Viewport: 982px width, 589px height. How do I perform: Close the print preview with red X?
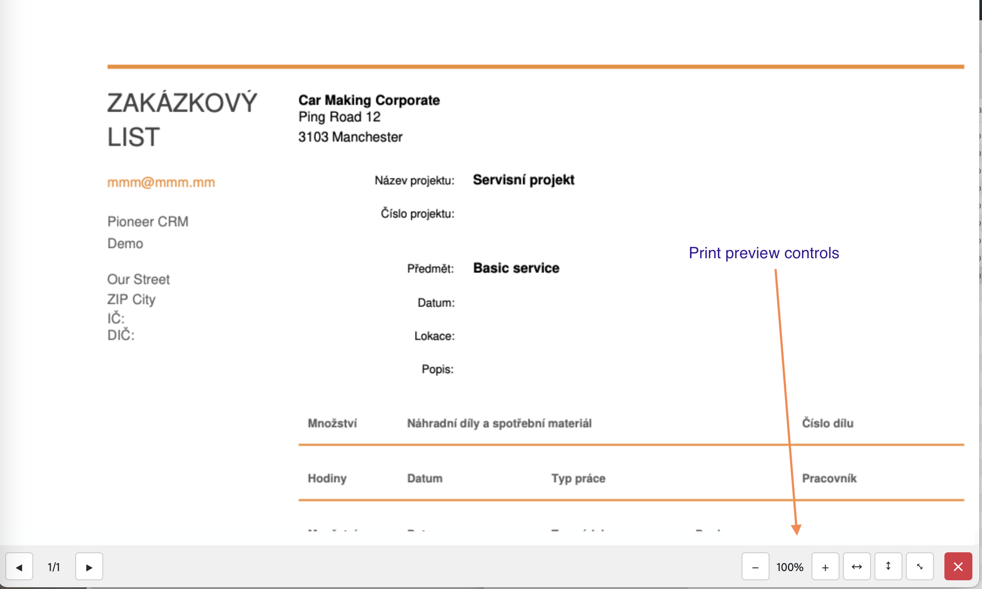pyautogui.click(x=958, y=567)
